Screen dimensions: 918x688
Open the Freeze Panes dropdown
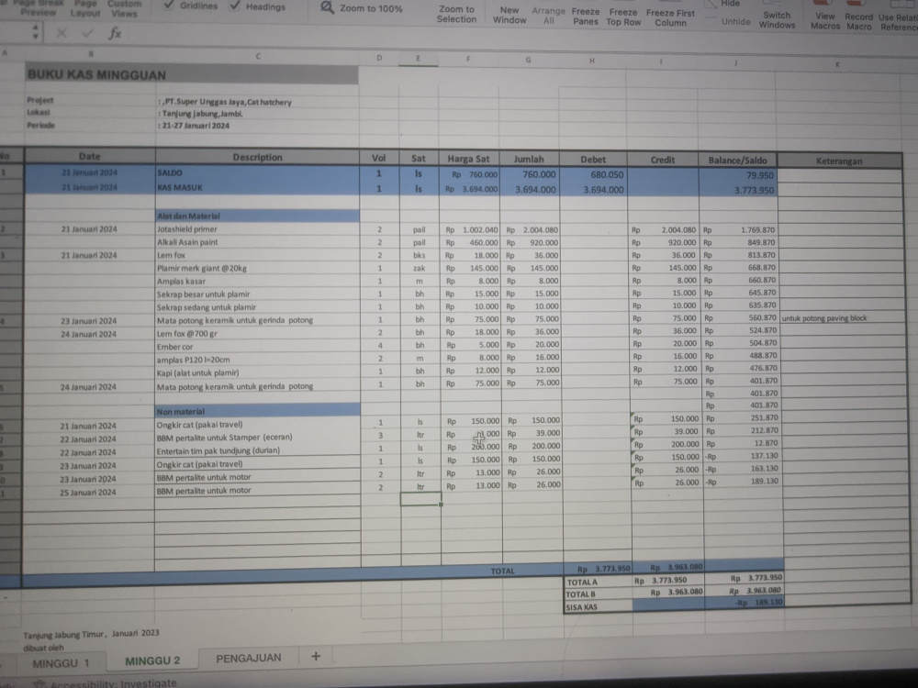[586, 17]
